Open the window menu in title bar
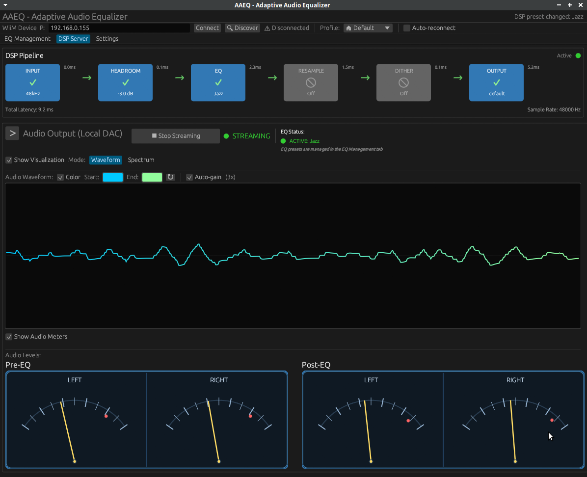The width and height of the screenshot is (587, 477). [5, 5]
